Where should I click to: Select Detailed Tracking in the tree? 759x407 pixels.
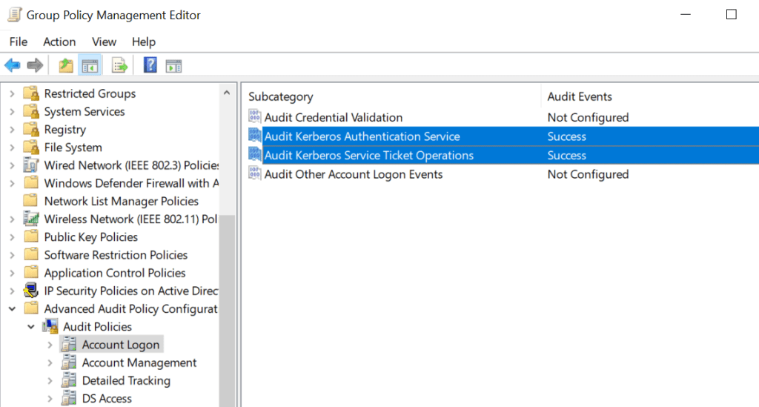coord(126,380)
